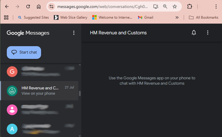Click the Start chat button
This screenshot has height=137, width=222.
24,52
